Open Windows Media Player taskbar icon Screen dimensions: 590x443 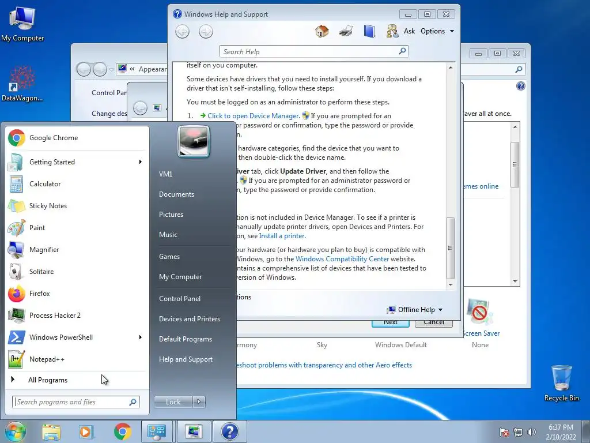[86, 431]
